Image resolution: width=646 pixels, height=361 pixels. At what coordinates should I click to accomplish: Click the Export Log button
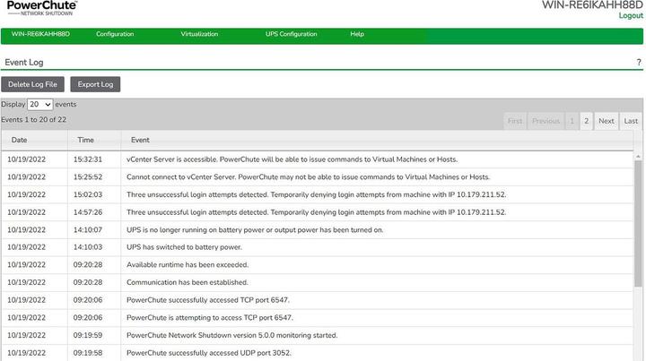[95, 84]
